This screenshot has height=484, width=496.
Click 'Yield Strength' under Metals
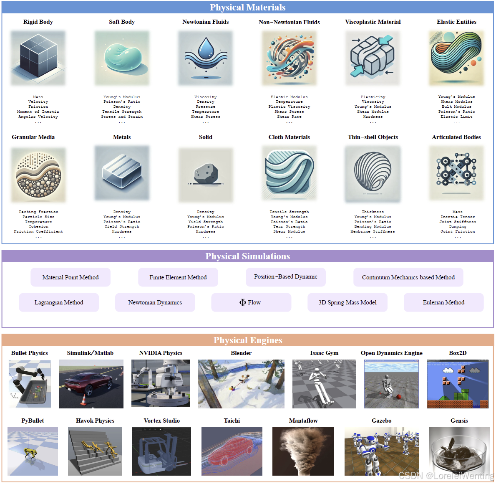[x=122, y=226]
